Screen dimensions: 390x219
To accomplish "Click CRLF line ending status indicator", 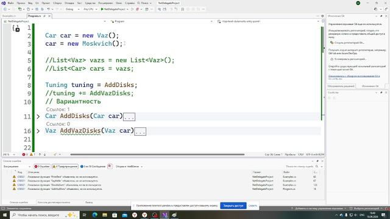I will 300,155.
